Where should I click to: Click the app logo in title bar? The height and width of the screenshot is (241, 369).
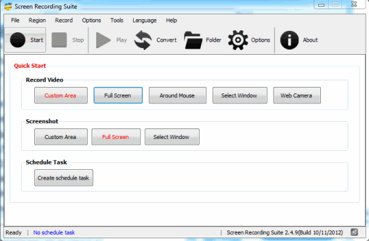click(x=8, y=7)
